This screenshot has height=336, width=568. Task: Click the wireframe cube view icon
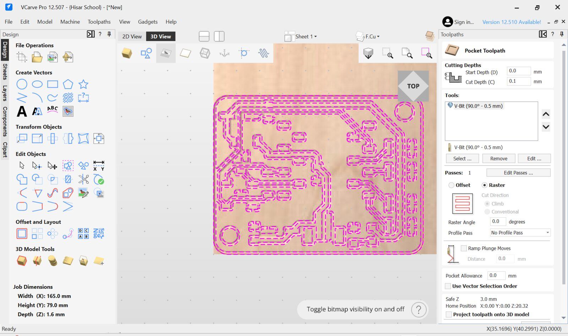205,53
